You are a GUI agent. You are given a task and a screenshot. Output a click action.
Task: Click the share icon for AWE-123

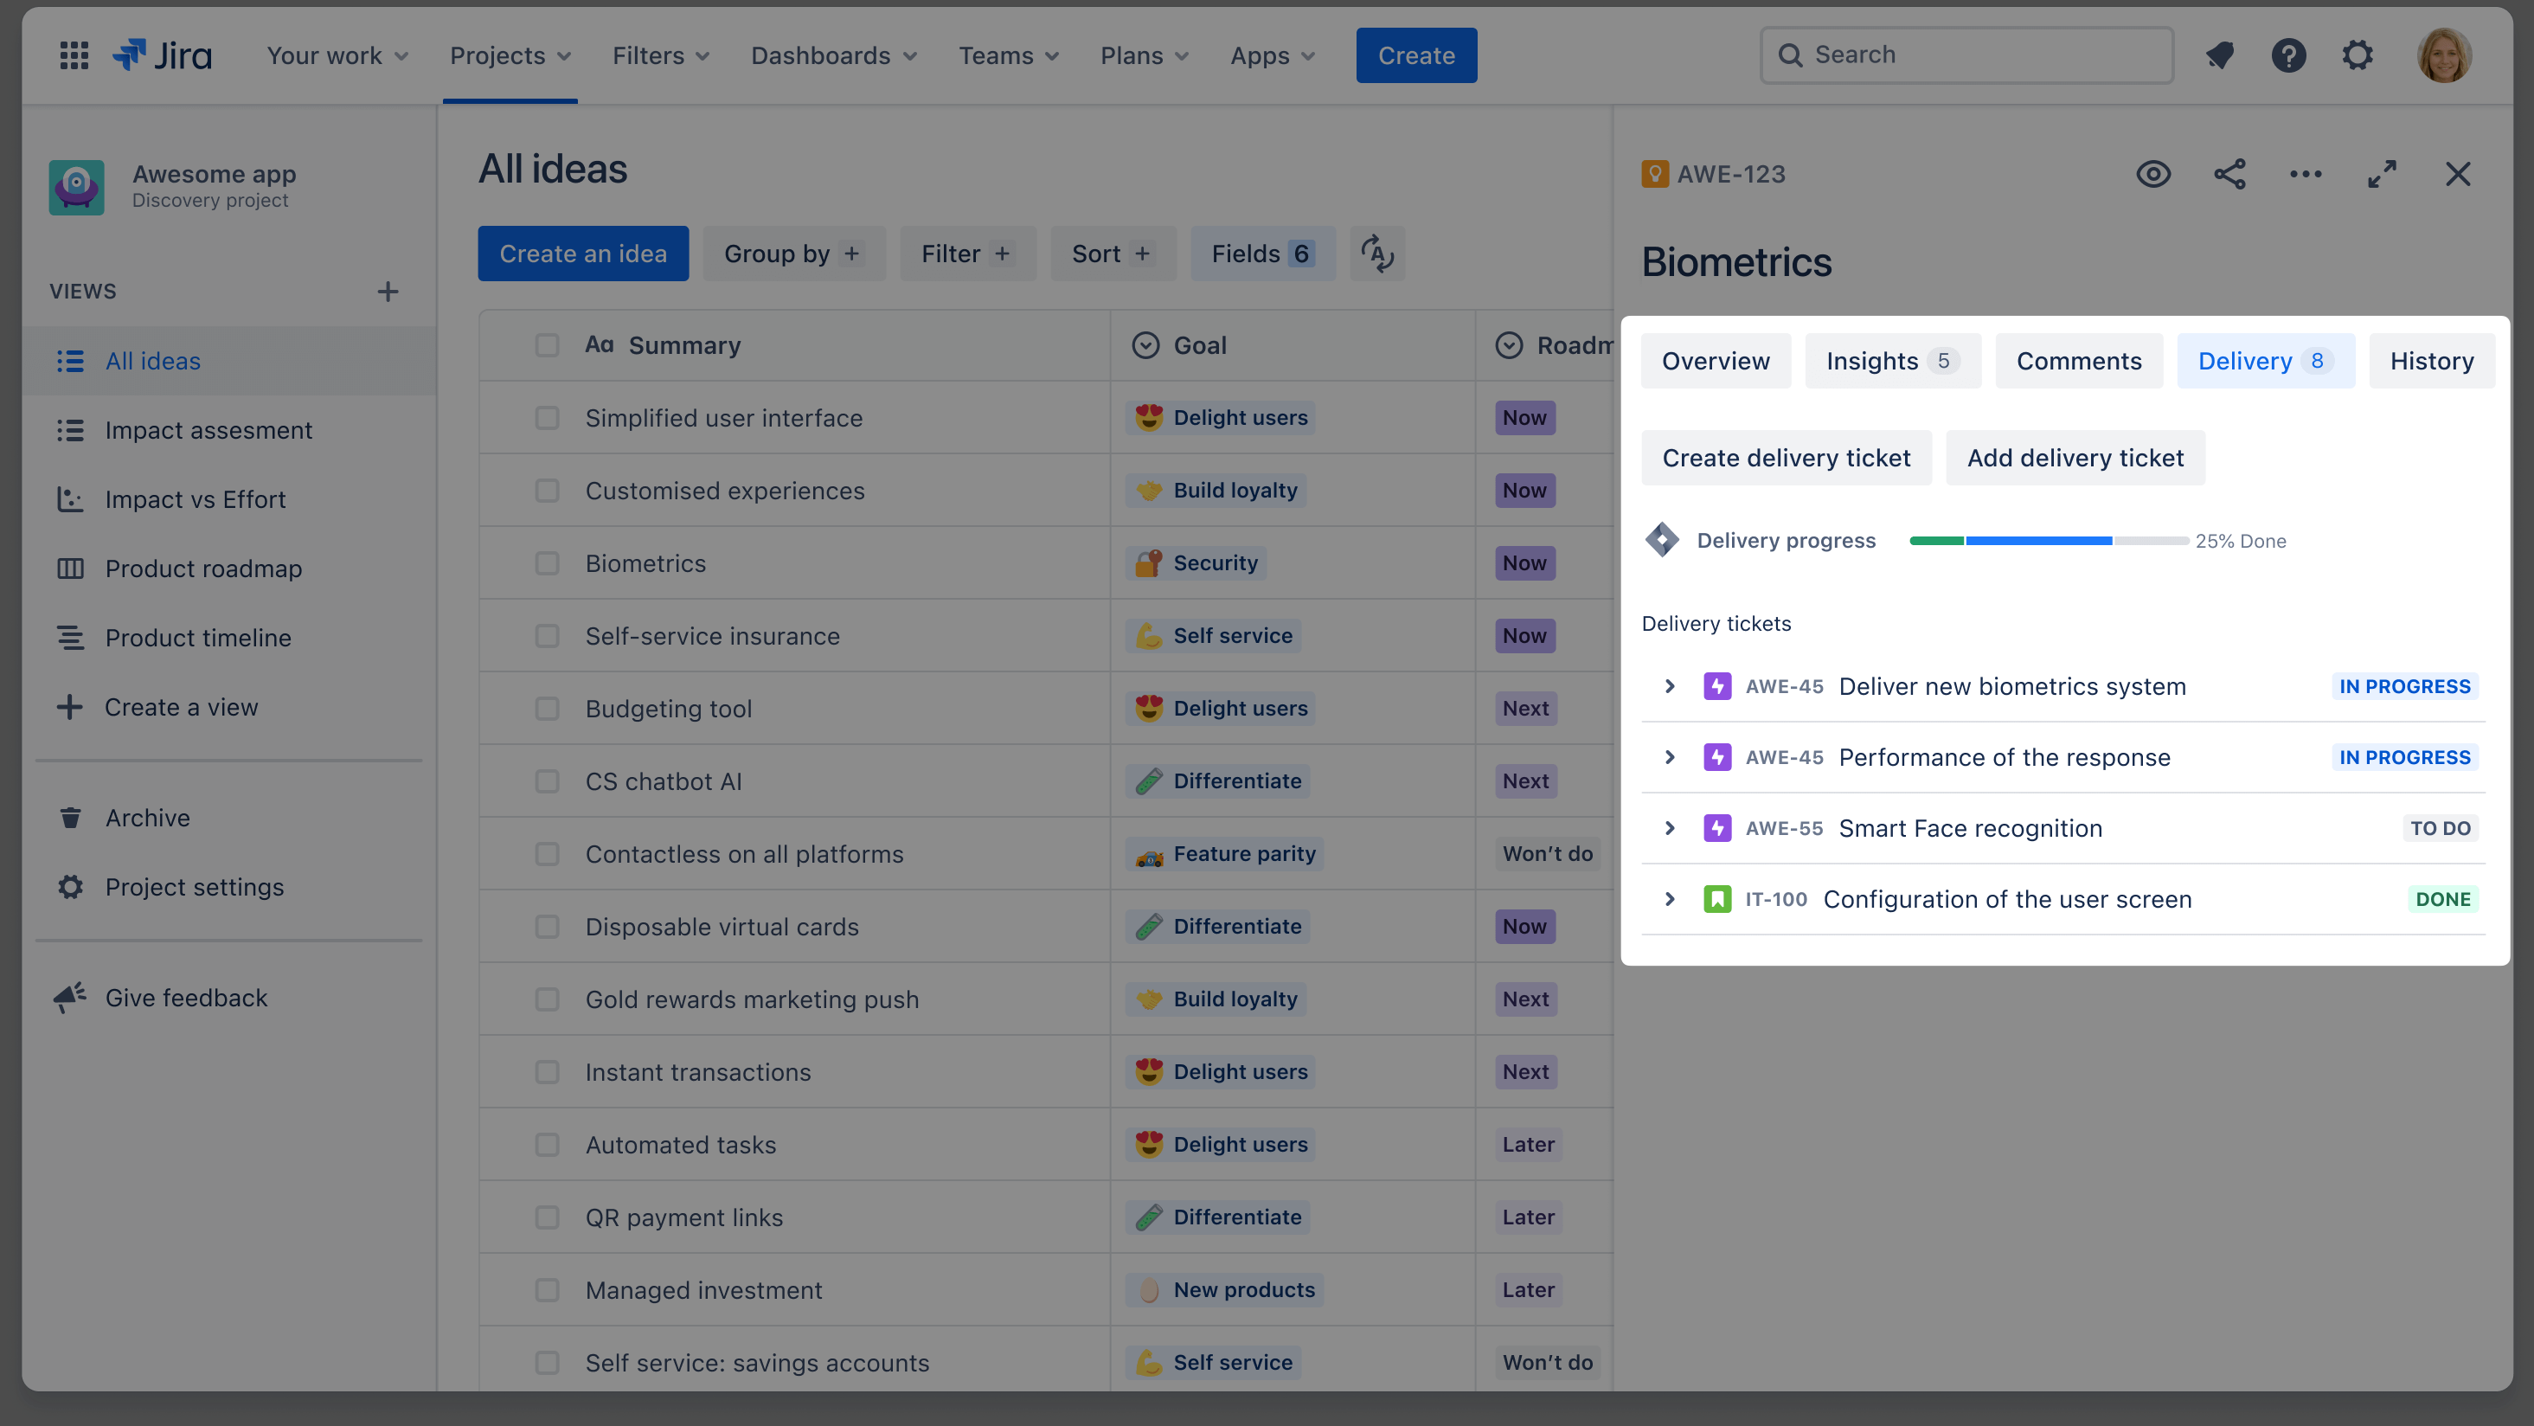[x=2230, y=174]
